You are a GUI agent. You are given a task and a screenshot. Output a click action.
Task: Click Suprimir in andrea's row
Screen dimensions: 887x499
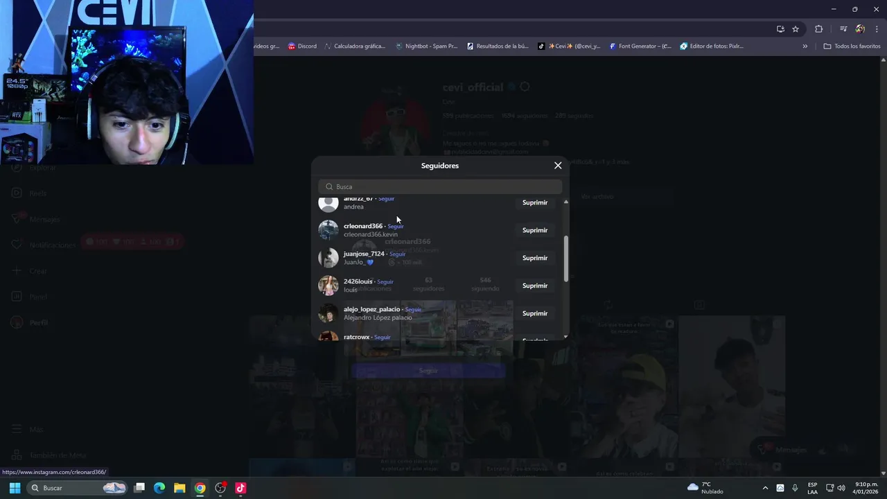[x=535, y=202]
